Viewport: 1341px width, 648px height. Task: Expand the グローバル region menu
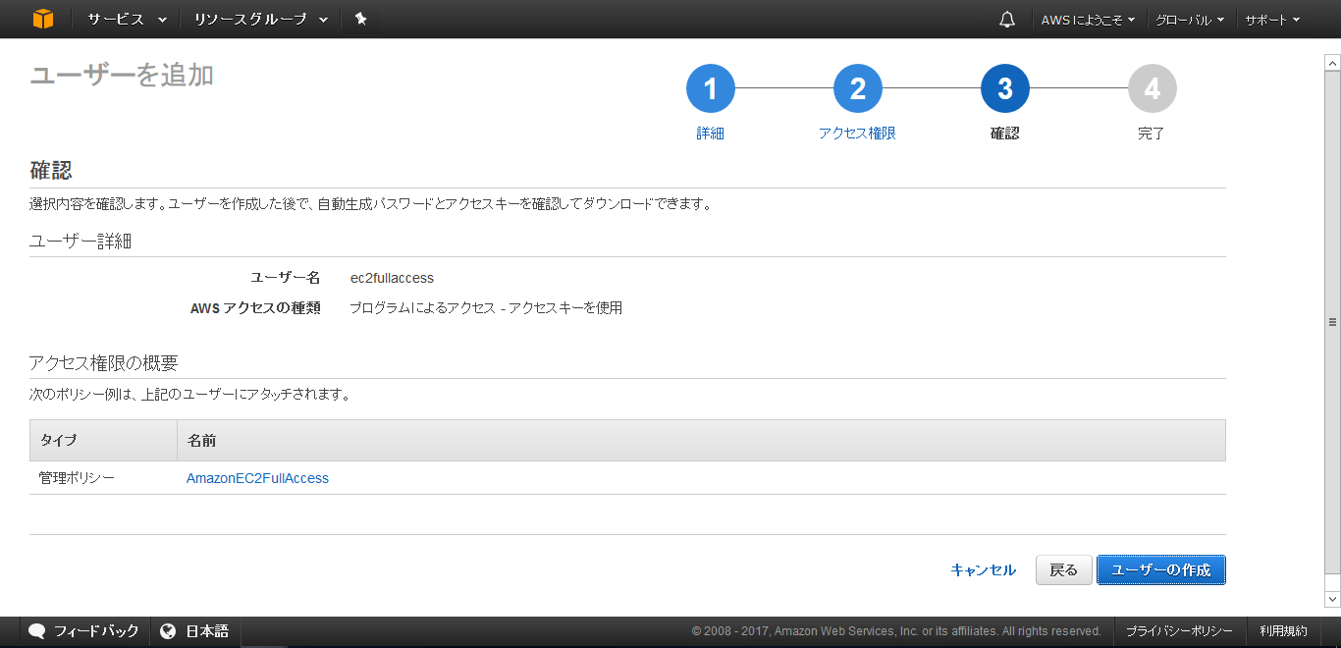pos(1190,20)
